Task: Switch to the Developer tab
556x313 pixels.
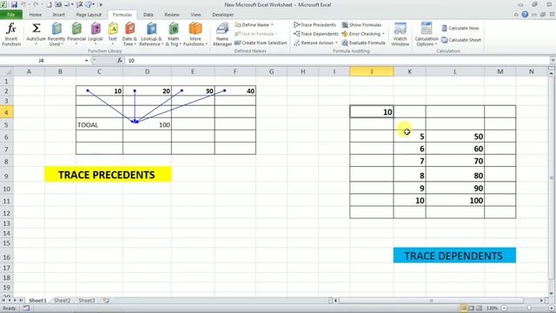Action: click(222, 15)
